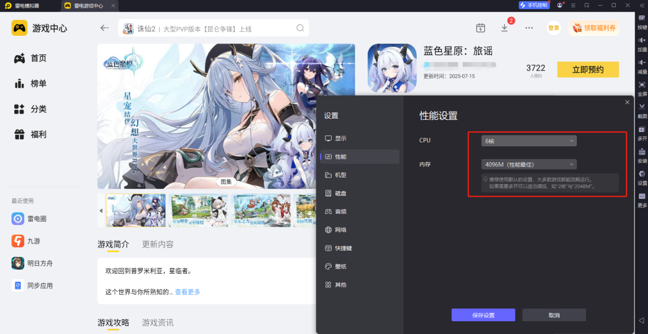The image size is (648, 334).
Task: Open 榜单 rankings in the left navigation
Action: (31, 83)
